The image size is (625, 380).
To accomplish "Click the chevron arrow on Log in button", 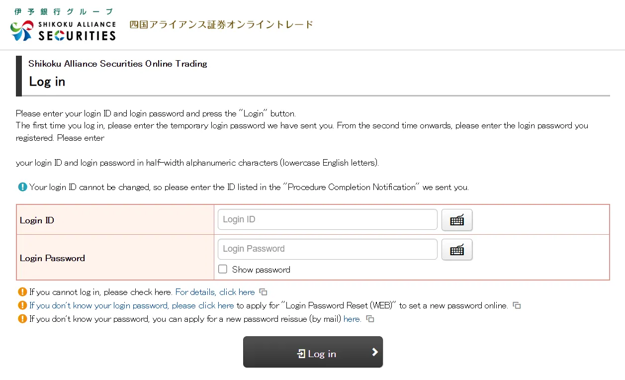I will pyautogui.click(x=375, y=352).
